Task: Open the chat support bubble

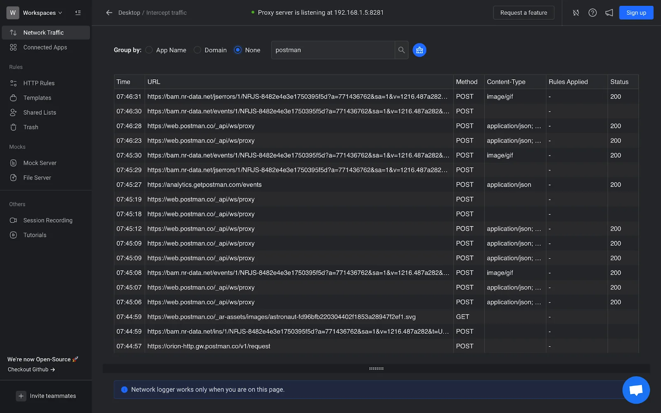Action: [x=636, y=390]
